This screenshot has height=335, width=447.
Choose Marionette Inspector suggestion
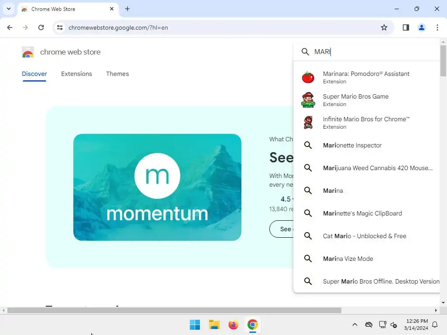(367, 145)
